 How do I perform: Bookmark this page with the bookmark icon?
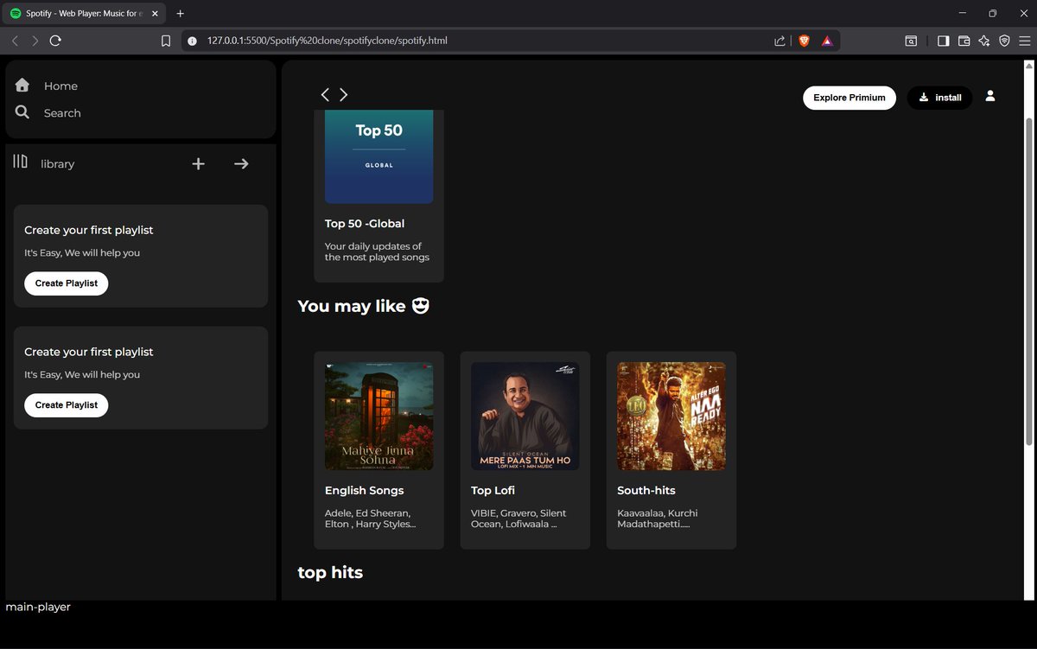click(x=166, y=41)
